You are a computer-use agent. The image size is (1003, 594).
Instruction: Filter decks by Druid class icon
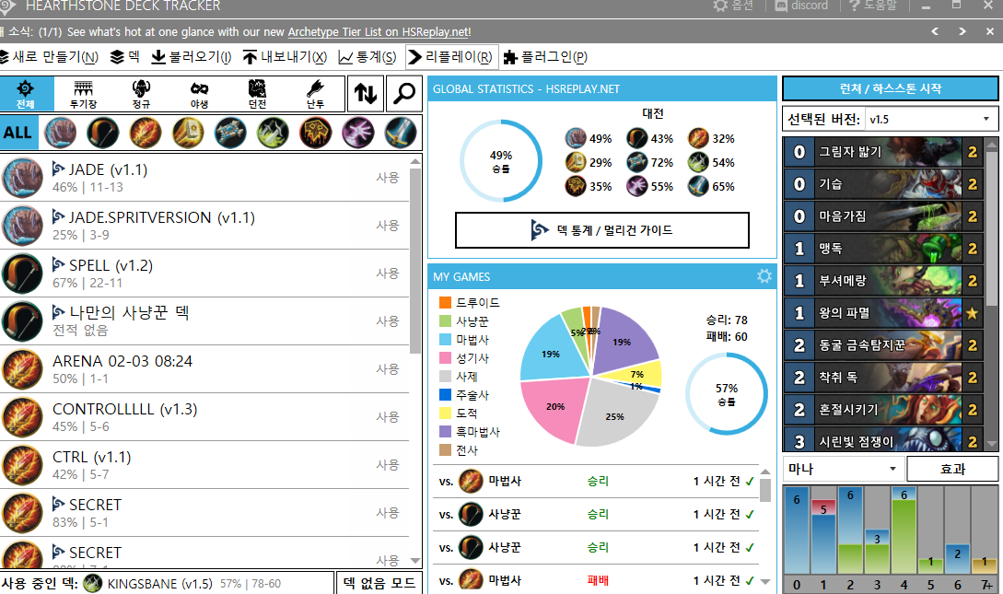coord(60,133)
